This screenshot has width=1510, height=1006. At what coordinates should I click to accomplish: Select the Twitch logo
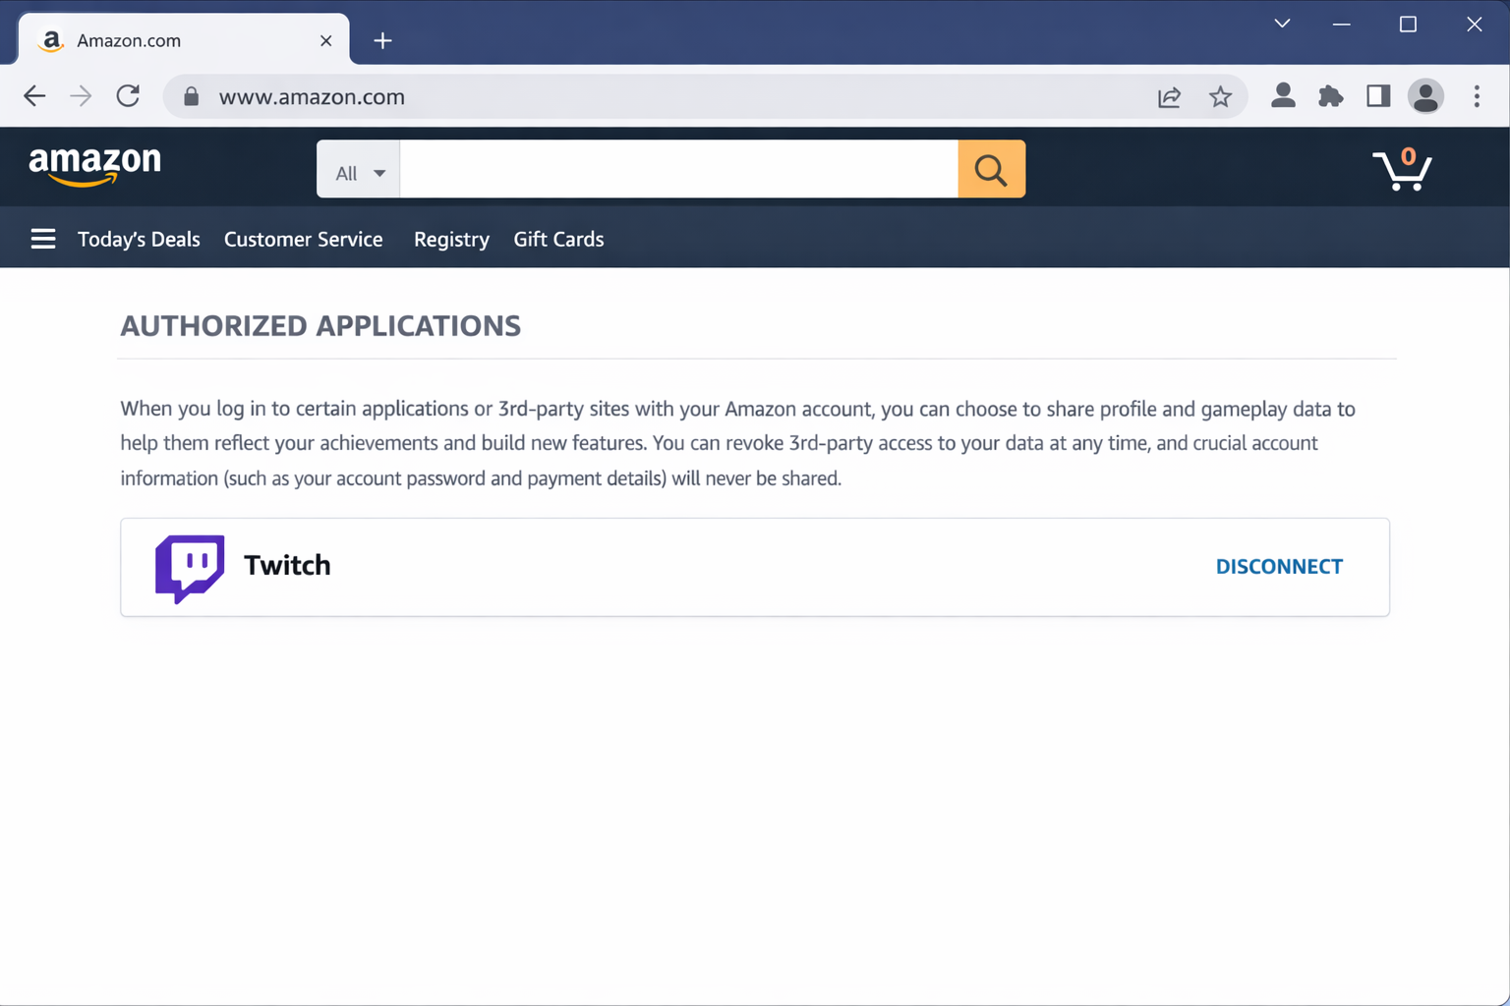(x=189, y=568)
